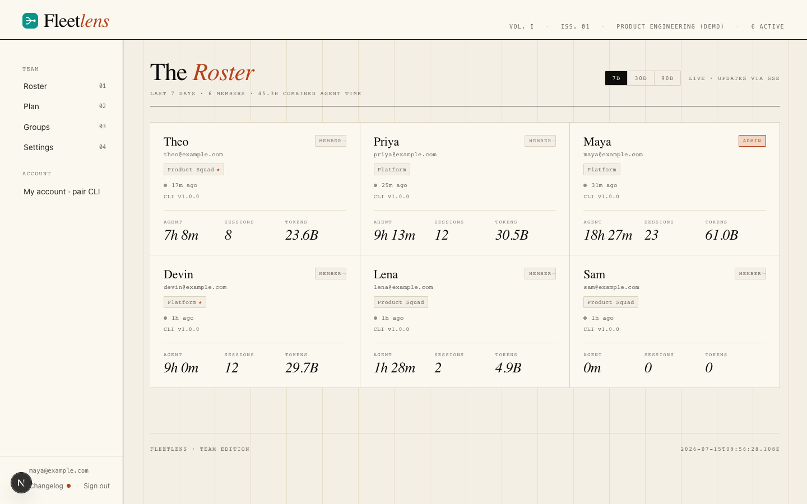This screenshot has height=504, width=807.
Task: Switch to the 30D time range
Action: pyautogui.click(x=641, y=78)
